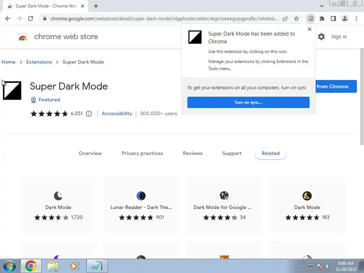Open Windows Explorer from taskbar
Viewport: 364px width, 273px height.
tap(53, 266)
